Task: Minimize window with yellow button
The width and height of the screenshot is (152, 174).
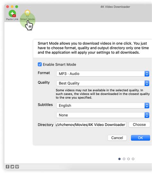Action: (x=12, y=7)
